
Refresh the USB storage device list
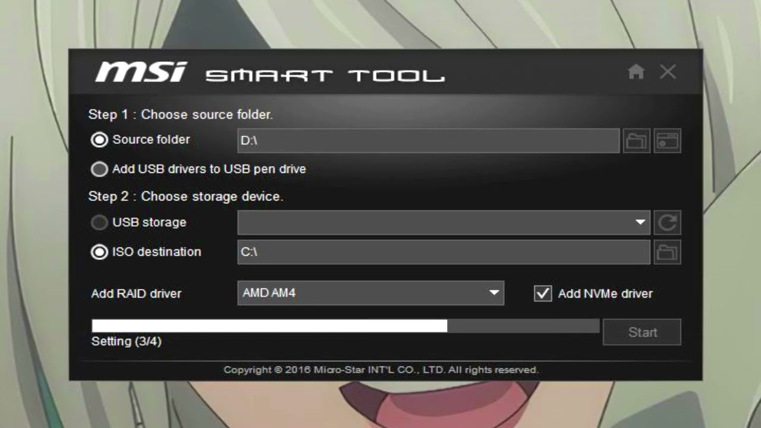[668, 223]
